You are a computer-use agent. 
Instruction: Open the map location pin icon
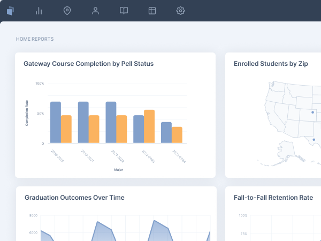(x=67, y=11)
